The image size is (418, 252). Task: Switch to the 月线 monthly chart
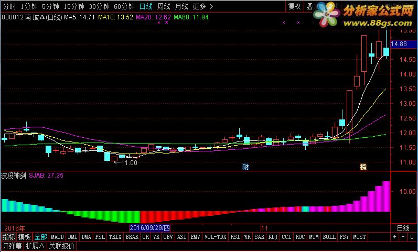pos(181,6)
